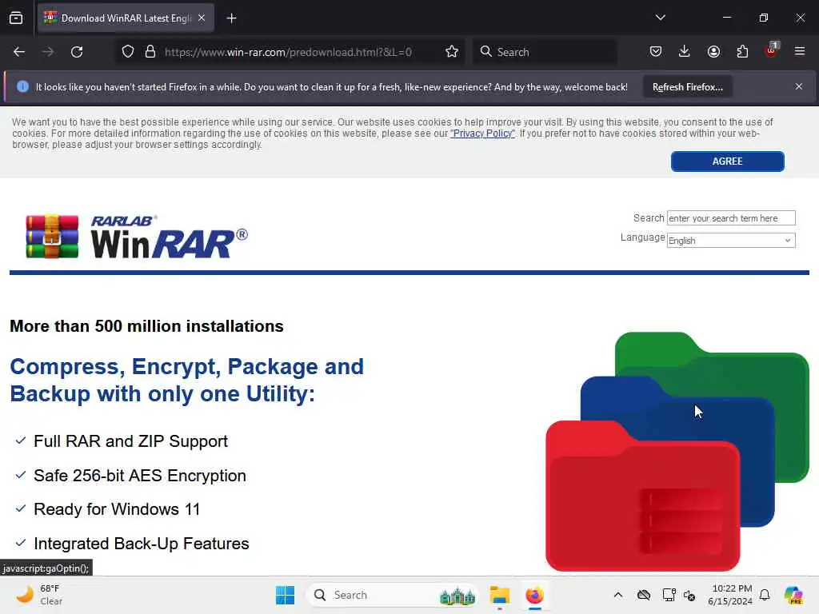Viewport: 819px width, 614px height.
Task: Open the network display tray icon
Action: 668,595
